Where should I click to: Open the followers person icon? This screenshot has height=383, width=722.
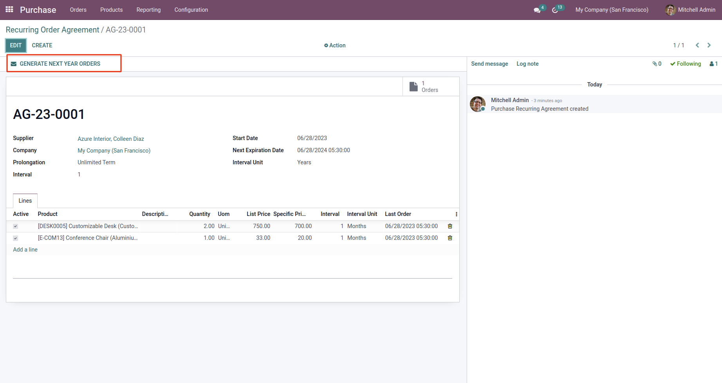point(713,64)
